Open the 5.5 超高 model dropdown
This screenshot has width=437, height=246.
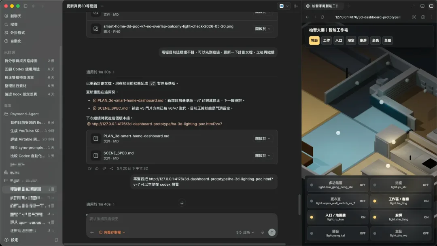tap(245, 232)
